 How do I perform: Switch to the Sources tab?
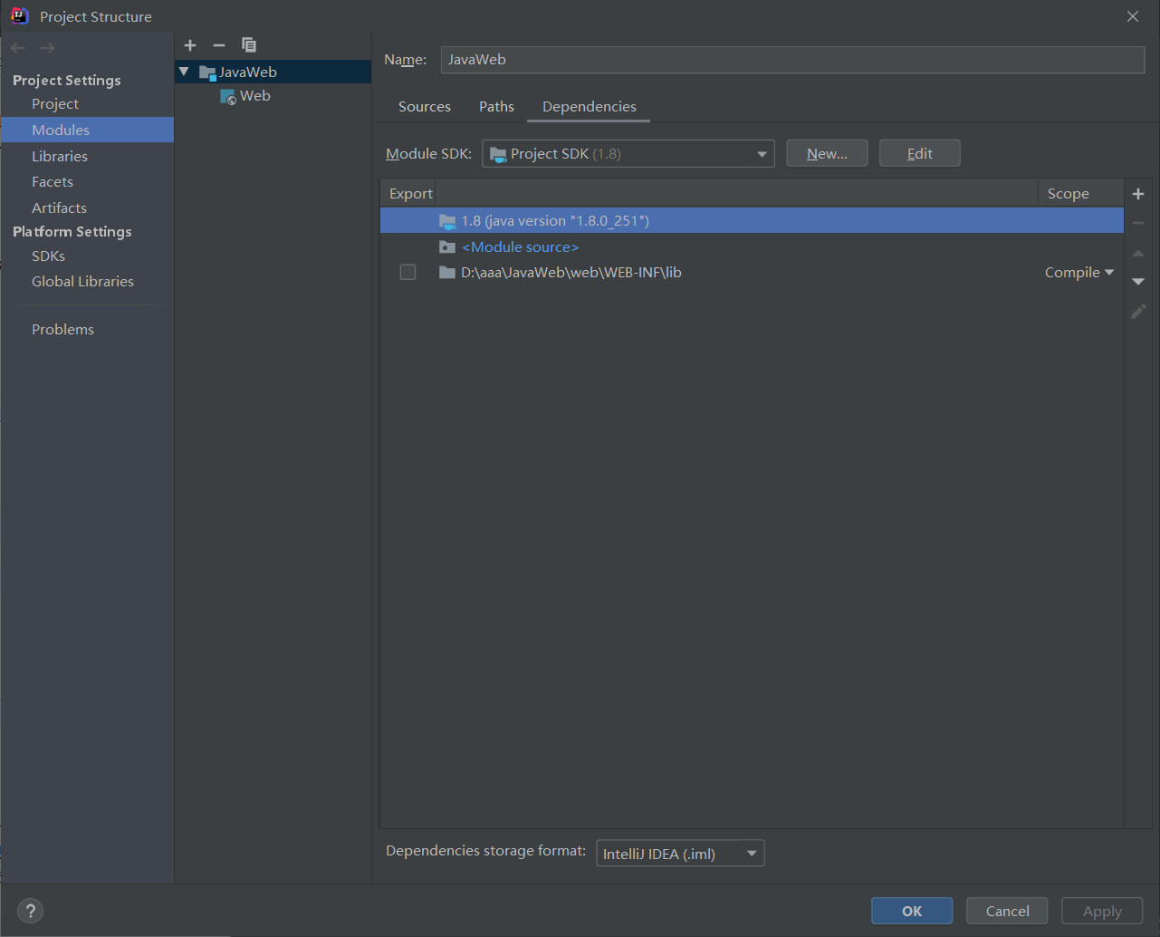pos(425,107)
